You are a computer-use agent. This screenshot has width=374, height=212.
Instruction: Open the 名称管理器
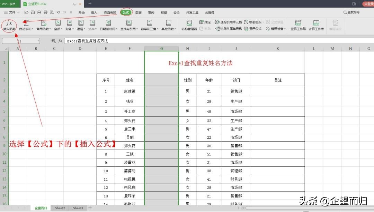189,25
